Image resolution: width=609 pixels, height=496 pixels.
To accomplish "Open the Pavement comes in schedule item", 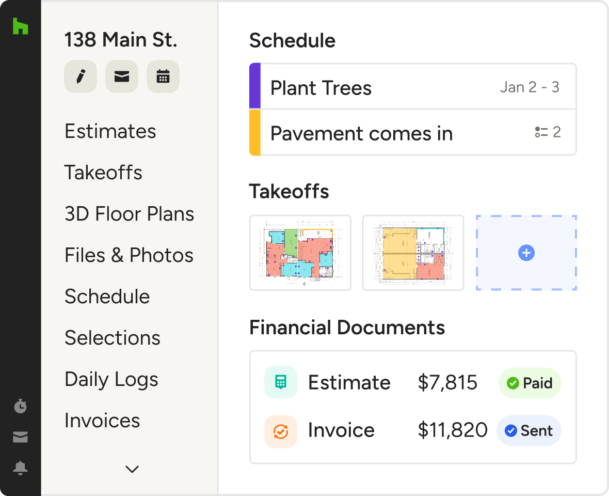I will click(x=361, y=133).
